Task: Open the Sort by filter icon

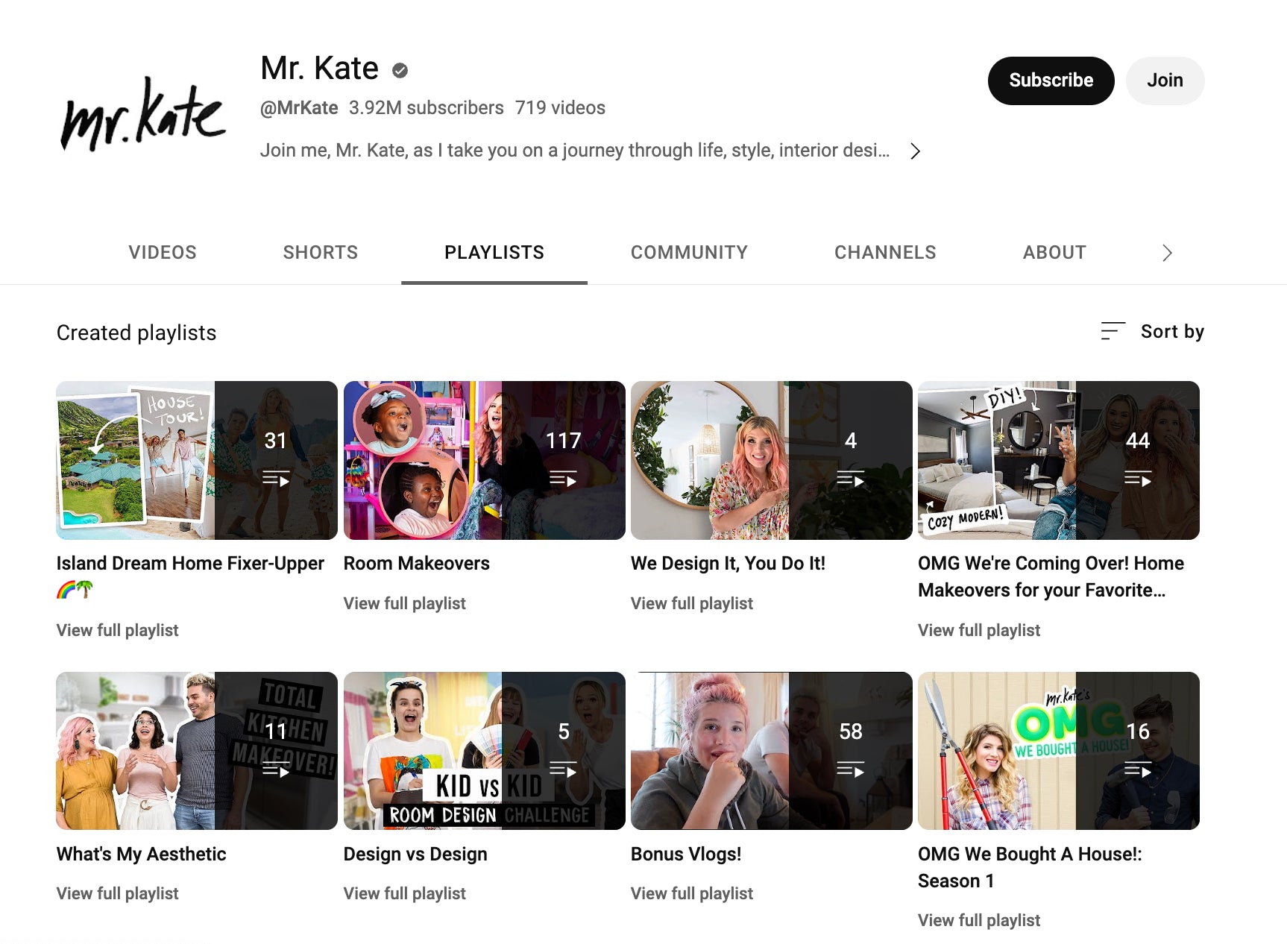Action: coord(1113,330)
